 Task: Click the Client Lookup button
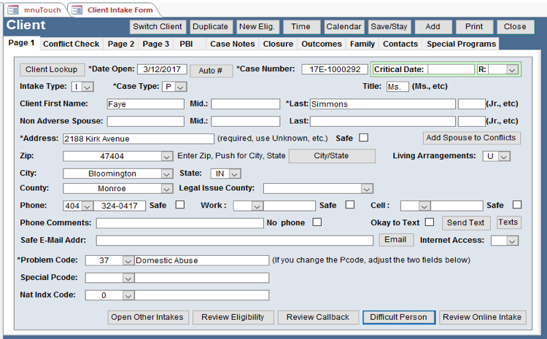[51, 70]
